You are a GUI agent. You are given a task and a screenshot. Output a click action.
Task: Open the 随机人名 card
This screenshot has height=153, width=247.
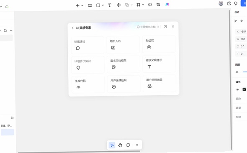(123, 45)
